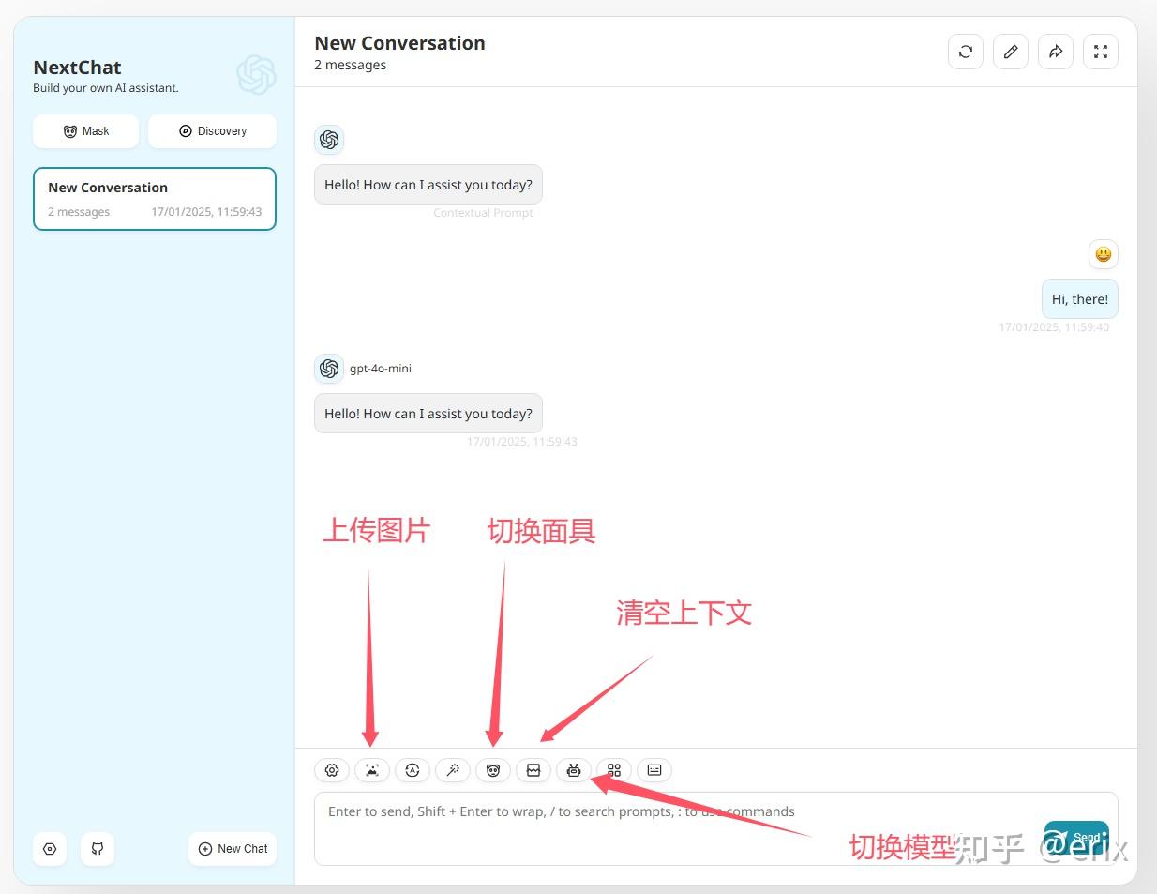Clear the context with the clear-context icon
1157x894 pixels.
[533, 769]
